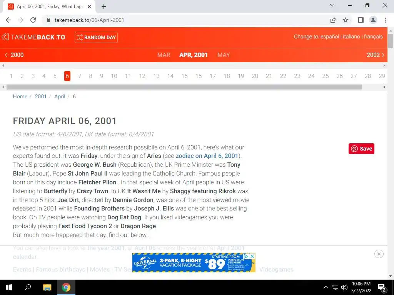
Task: Click the Universal Orlando vacation ad
Action: 194,263
